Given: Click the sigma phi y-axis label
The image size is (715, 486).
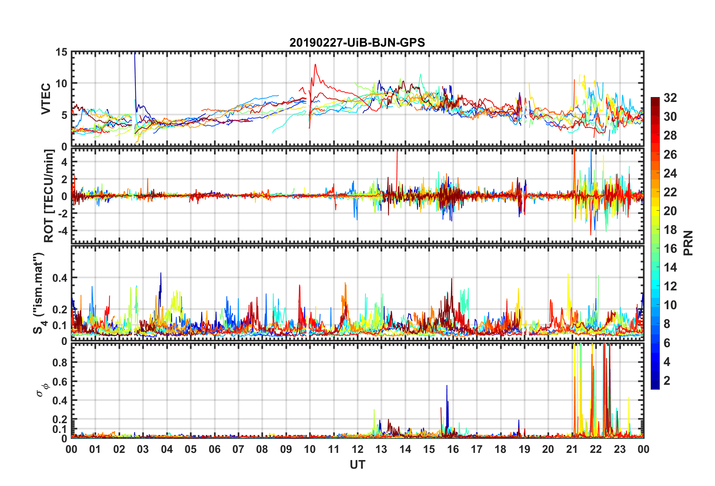Looking at the screenshot, I should tap(42, 390).
